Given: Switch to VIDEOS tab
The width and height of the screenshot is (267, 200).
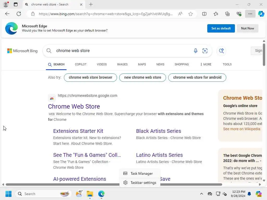Looking at the screenshot, I should coord(102,65).
